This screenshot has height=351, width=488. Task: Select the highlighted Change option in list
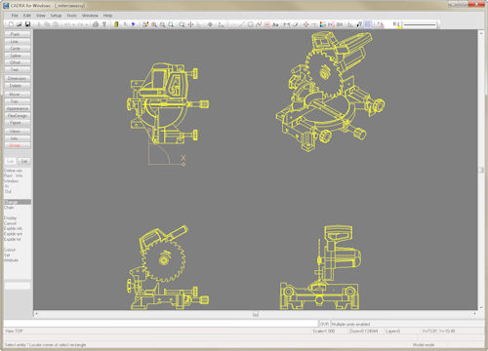[x=18, y=202]
